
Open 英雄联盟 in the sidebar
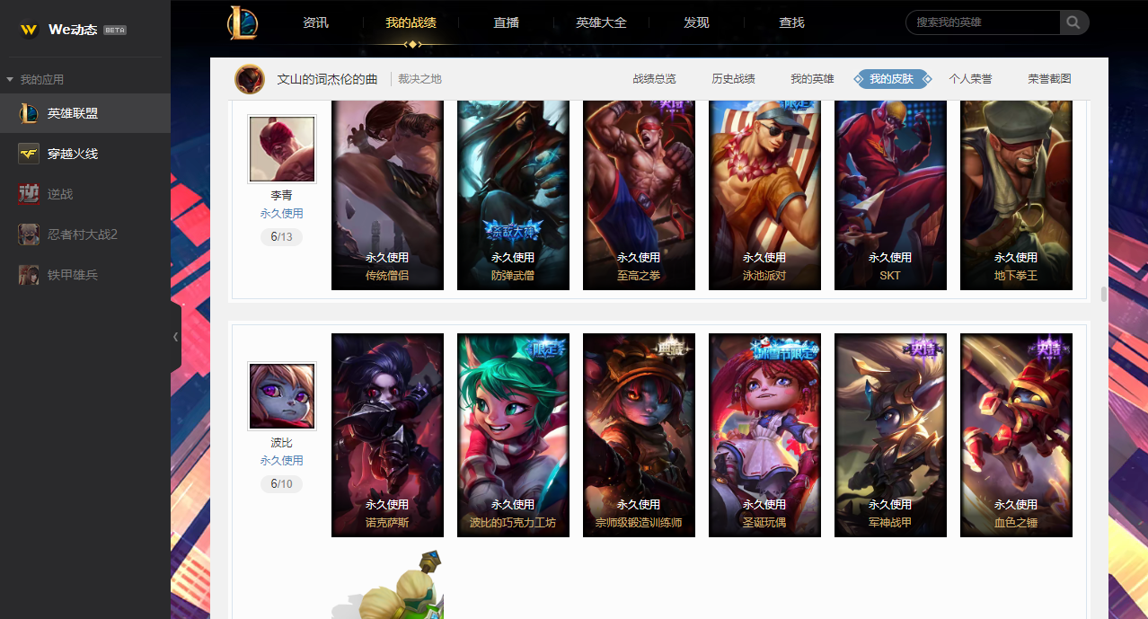click(85, 113)
